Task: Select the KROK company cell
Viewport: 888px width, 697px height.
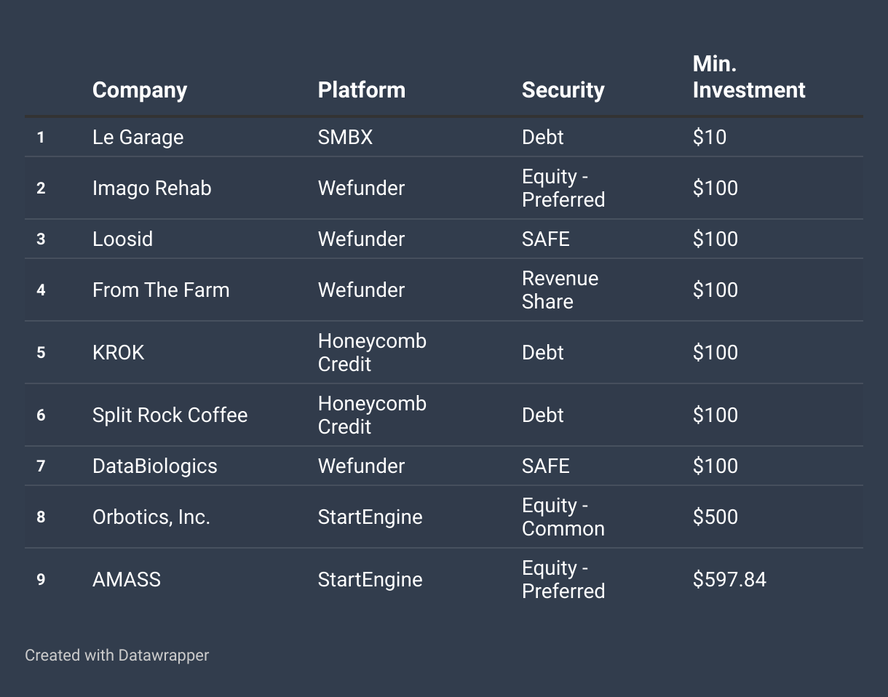Action: pos(118,353)
